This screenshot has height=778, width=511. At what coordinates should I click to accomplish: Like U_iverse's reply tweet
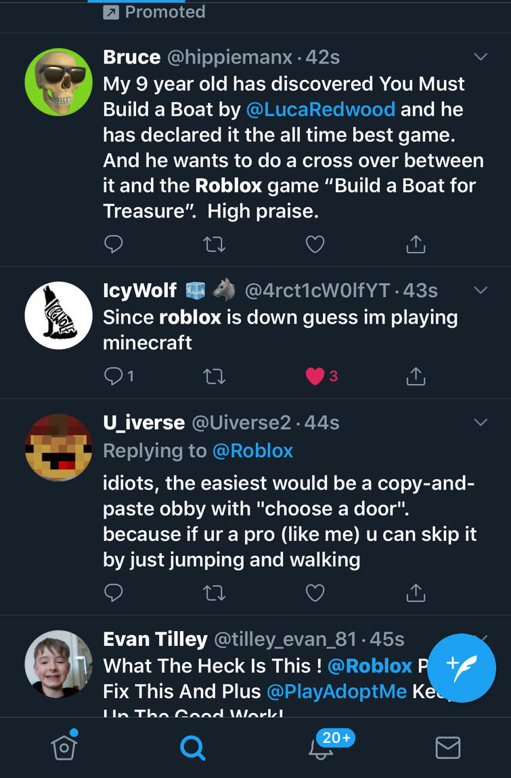315,593
